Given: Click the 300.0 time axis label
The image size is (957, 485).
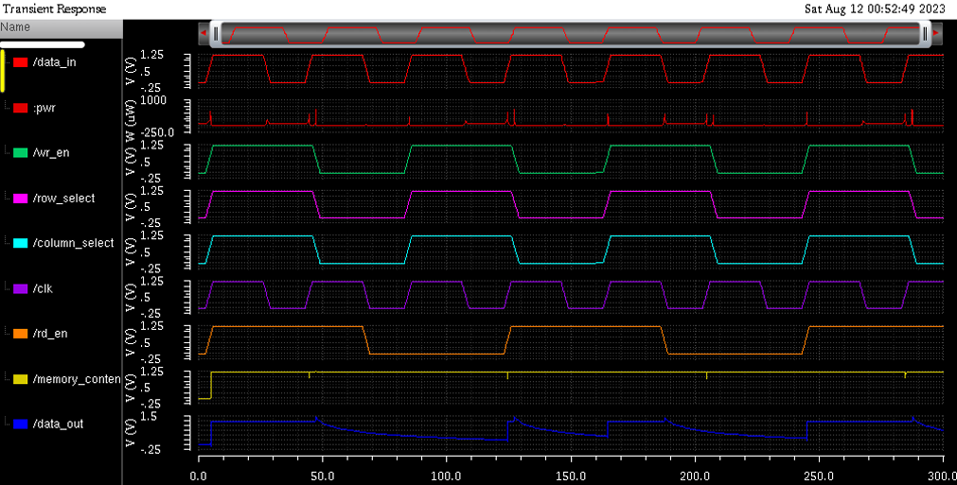Looking at the screenshot, I should pos(943,476).
